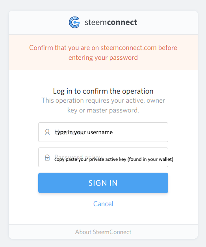The height and width of the screenshot is (247, 206).
Task: Click 'entering your password' warning line
Action: click(103, 57)
